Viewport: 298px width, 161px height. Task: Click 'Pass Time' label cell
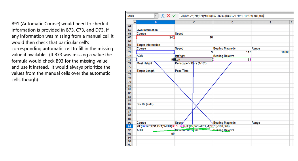(182, 71)
